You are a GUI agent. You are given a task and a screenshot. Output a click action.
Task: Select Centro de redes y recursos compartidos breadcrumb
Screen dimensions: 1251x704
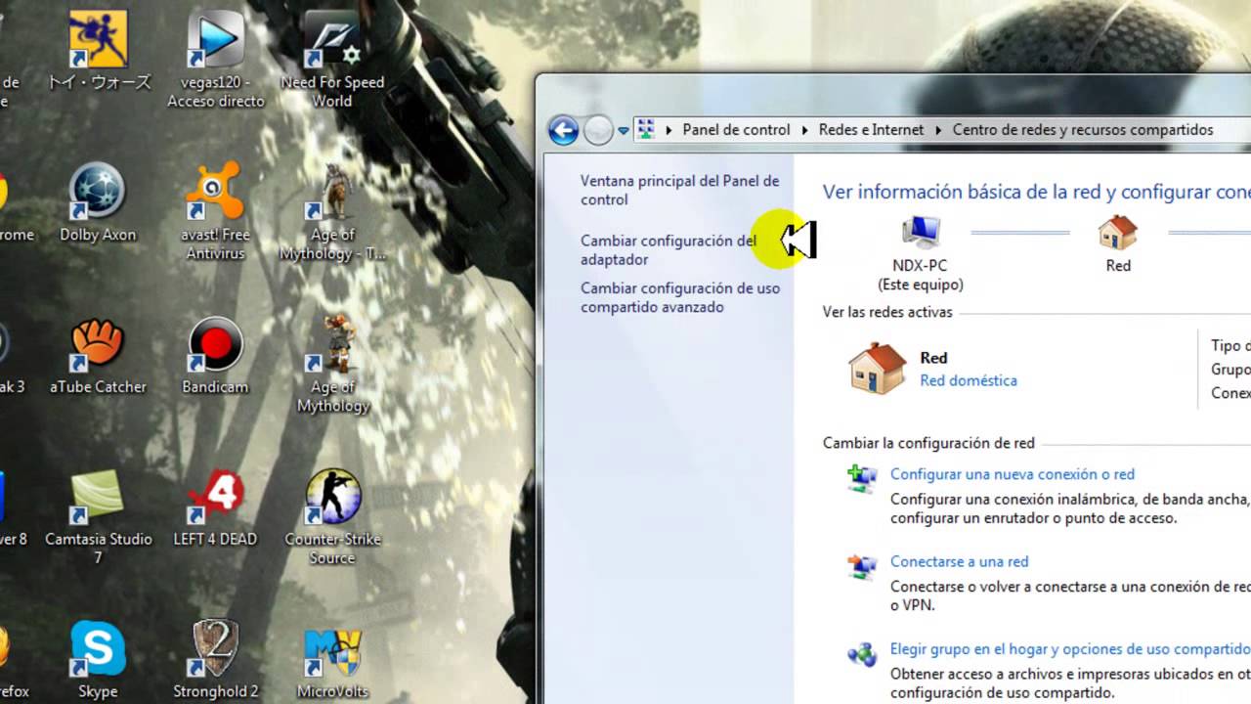pos(1083,130)
